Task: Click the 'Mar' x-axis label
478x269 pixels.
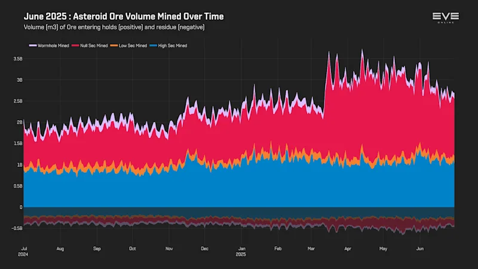Action: click(x=311, y=249)
